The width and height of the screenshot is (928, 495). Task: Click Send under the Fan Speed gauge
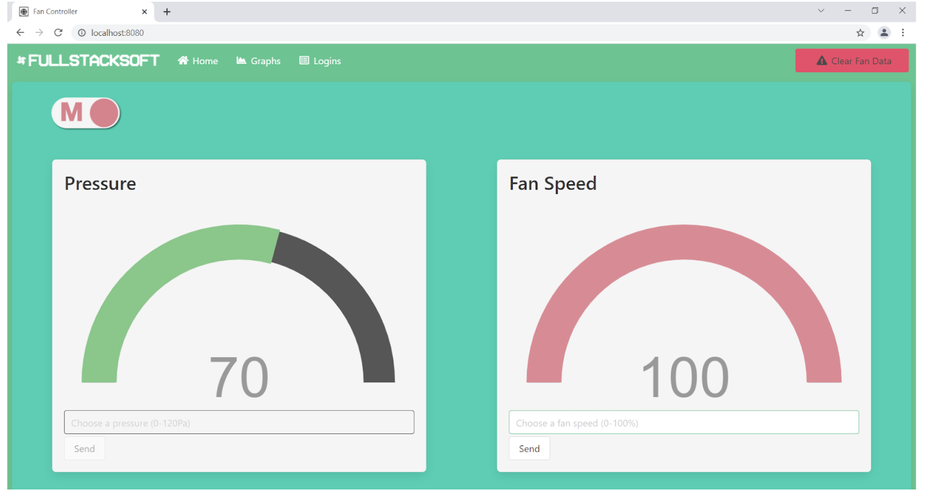coord(529,449)
